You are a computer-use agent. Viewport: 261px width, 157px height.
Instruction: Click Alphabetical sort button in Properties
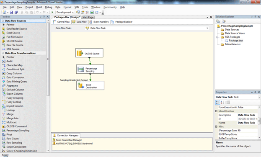point(222,103)
